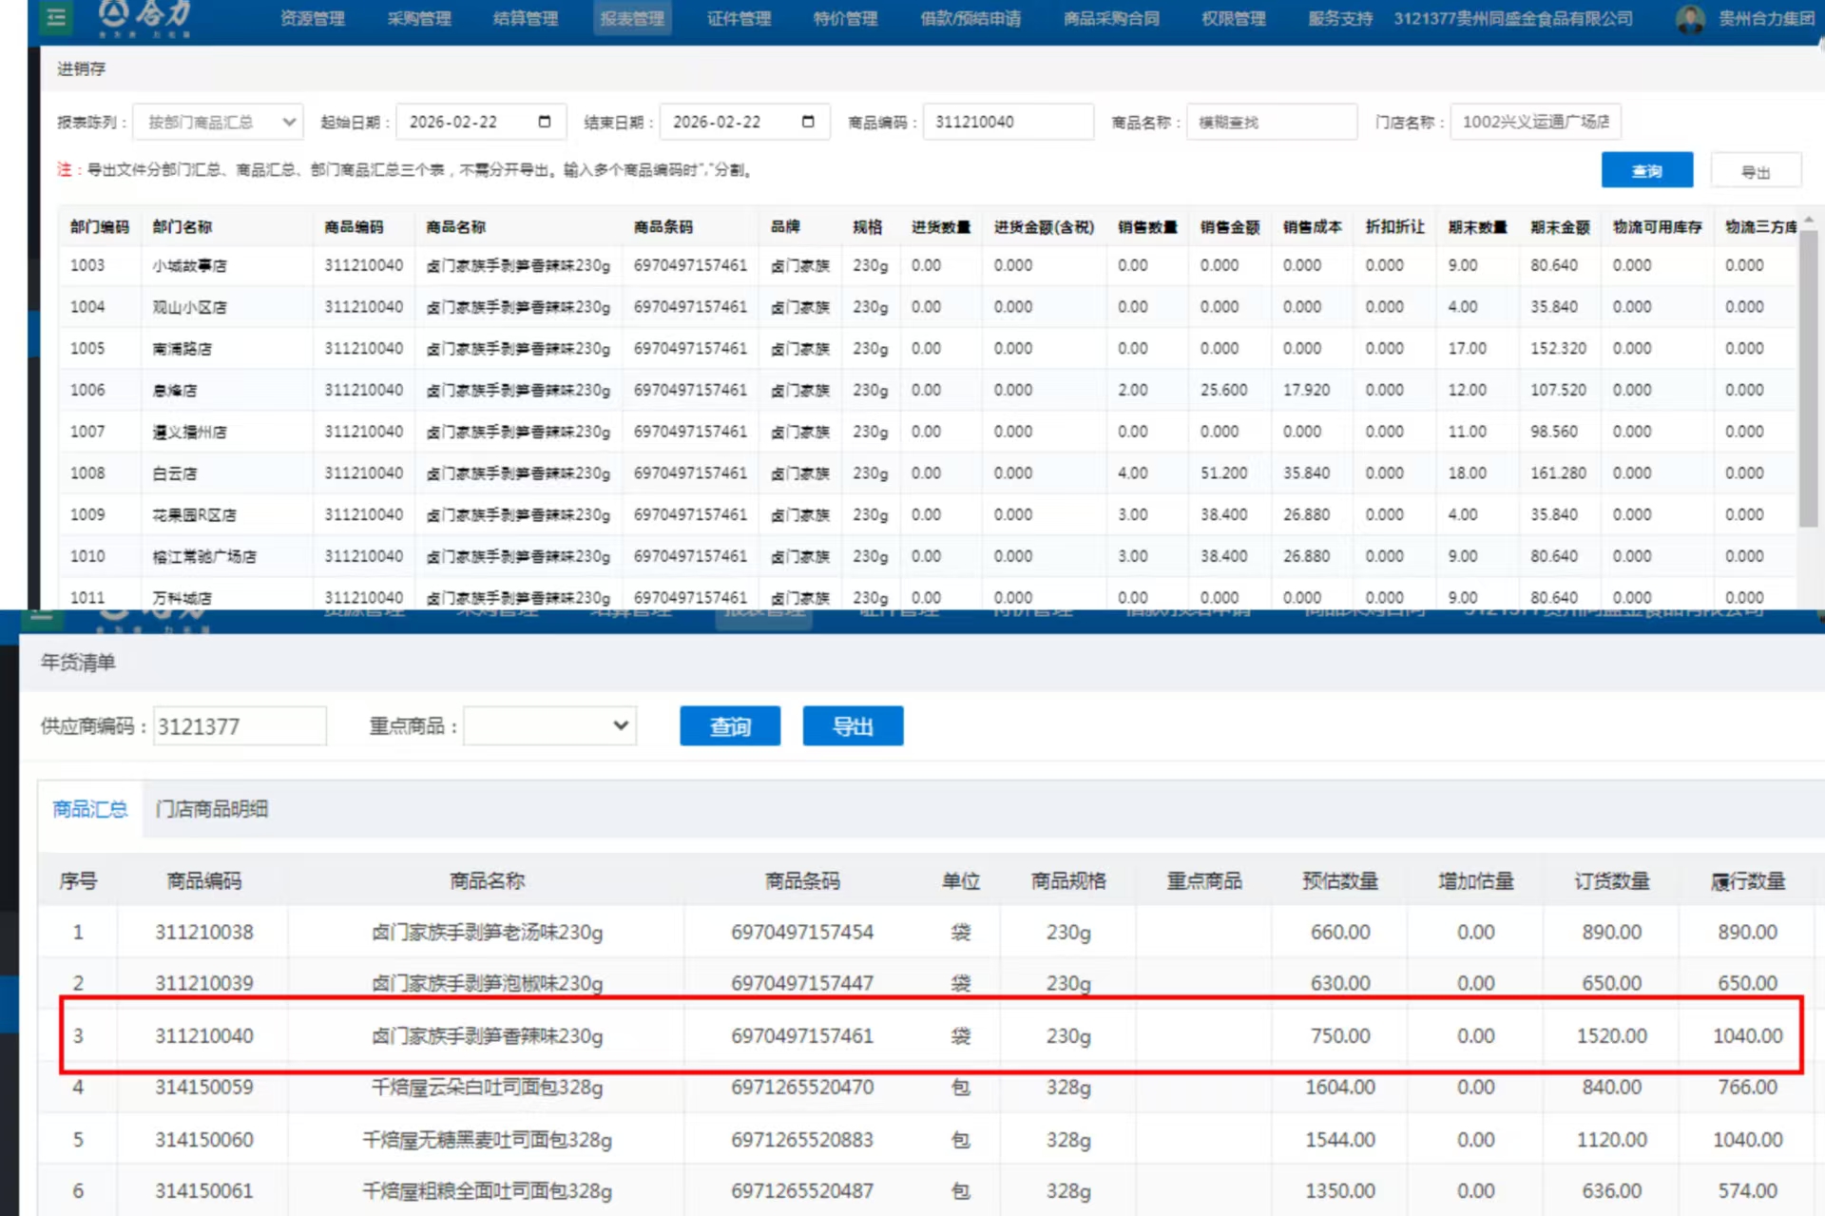Open the 起始日期 calendar picker icon
This screenshot has width=1825, height=1216.
[x=545, y=122]
